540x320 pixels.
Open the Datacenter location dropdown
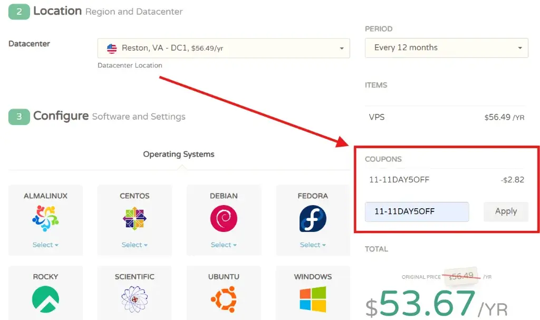[224, 48]
